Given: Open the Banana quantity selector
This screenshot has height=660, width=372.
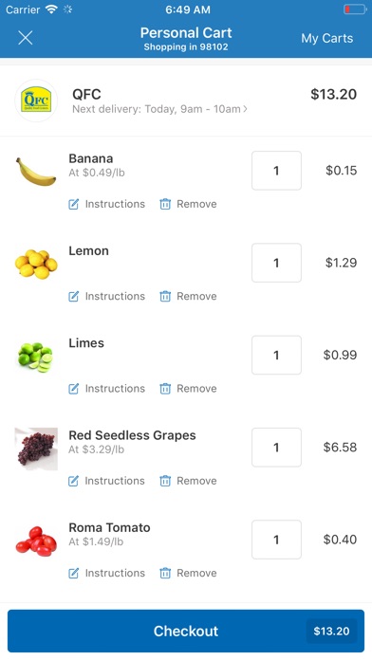Looking at the screenshot, I should pos(276,171).
